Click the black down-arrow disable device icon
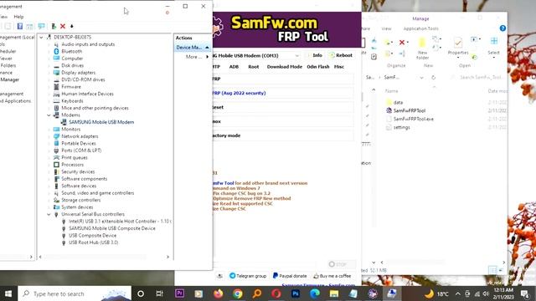Image resolution: width=536 pixels, height=301 pixels. point(71,26)
